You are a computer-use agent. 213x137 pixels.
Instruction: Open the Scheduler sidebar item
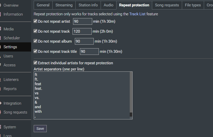click(x=12, y=38)
